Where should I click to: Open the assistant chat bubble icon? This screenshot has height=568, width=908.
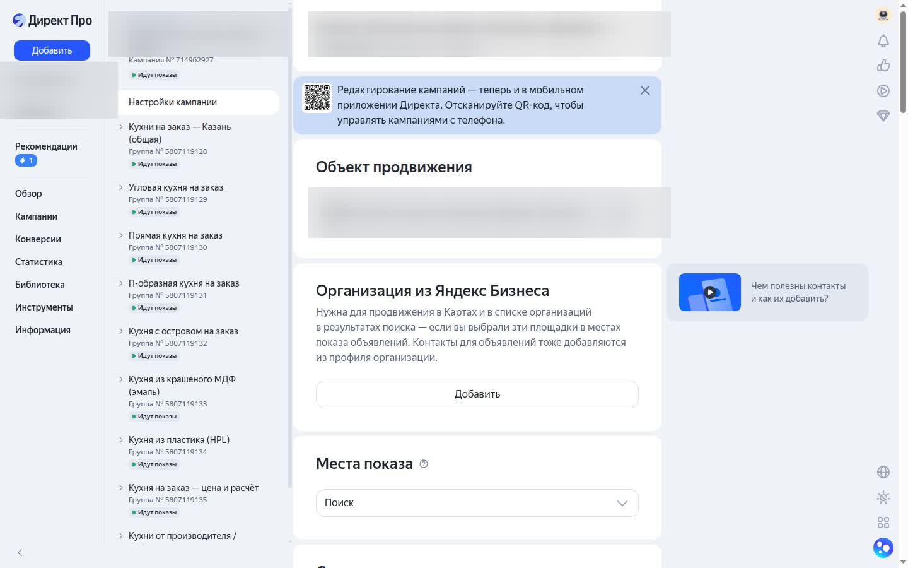(x=883, y=548)
